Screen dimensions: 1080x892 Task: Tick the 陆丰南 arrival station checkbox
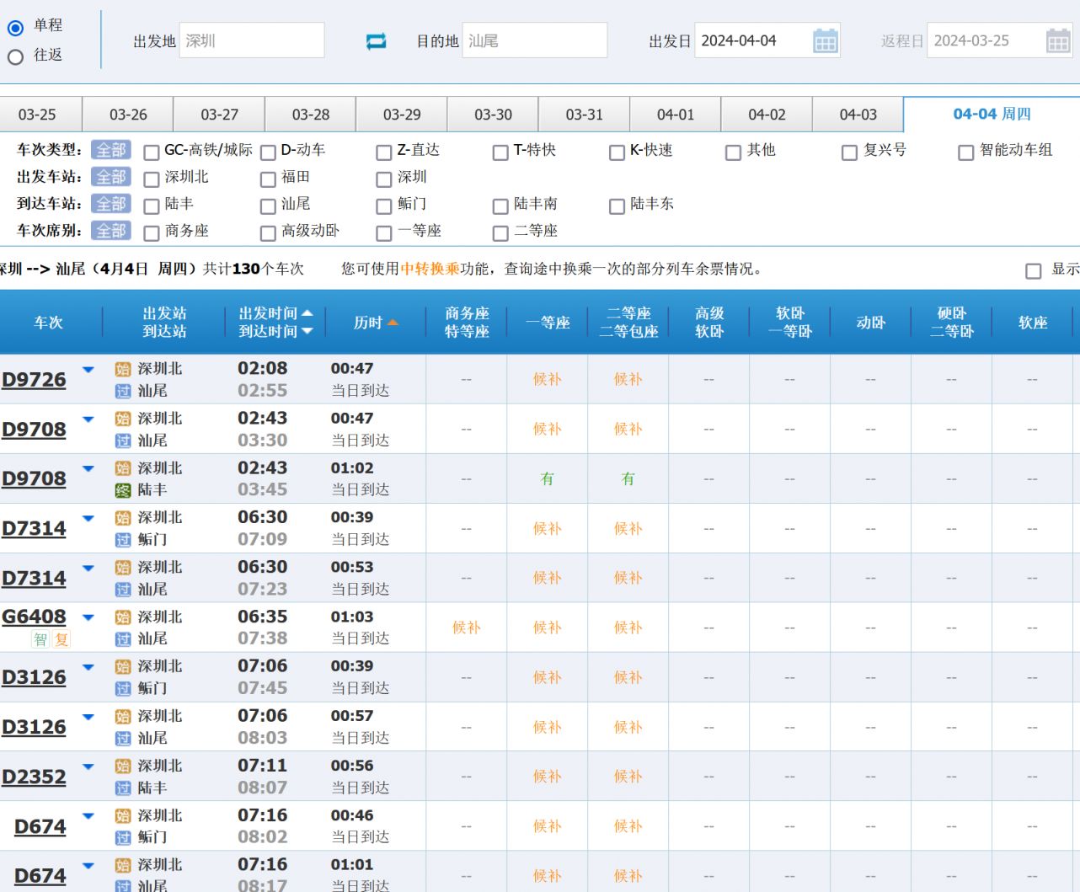click(x=500, y=206)
